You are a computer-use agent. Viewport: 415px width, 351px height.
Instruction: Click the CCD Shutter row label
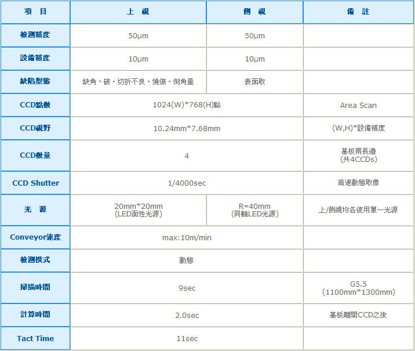[x=35, y=183]
